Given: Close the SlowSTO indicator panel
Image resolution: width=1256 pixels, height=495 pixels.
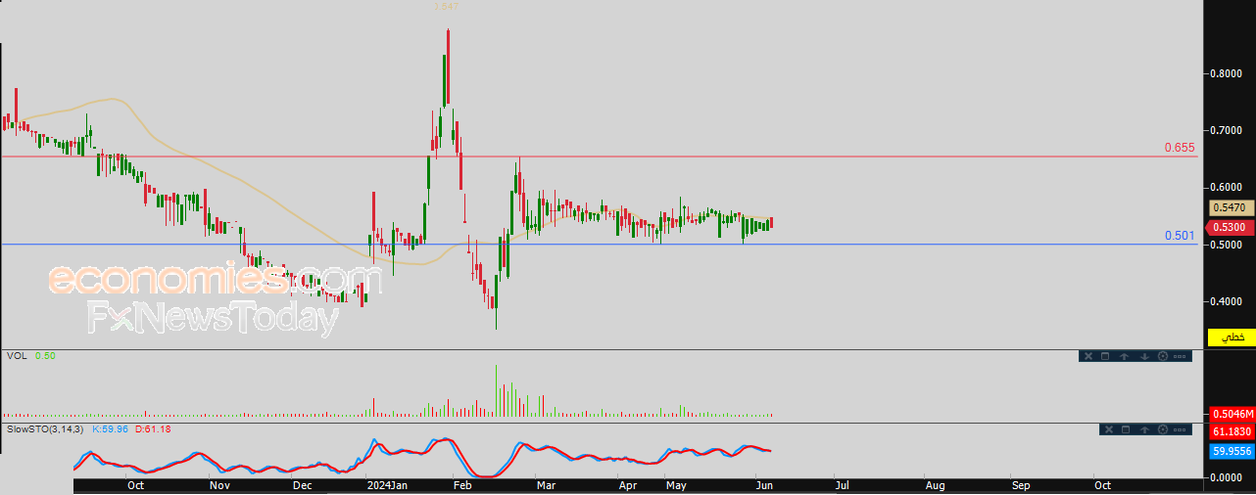Looking at the screenshot, I should [1109, 429].
